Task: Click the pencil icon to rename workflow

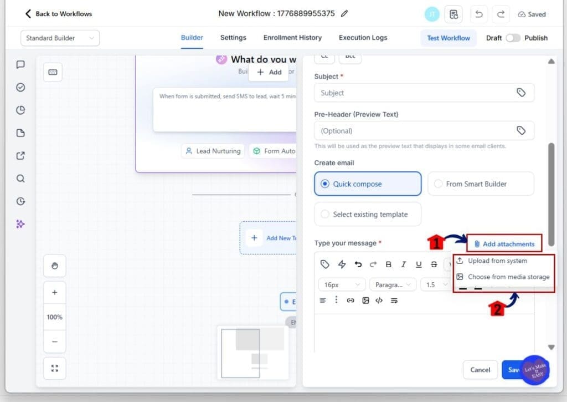Action: click(344, 14)
